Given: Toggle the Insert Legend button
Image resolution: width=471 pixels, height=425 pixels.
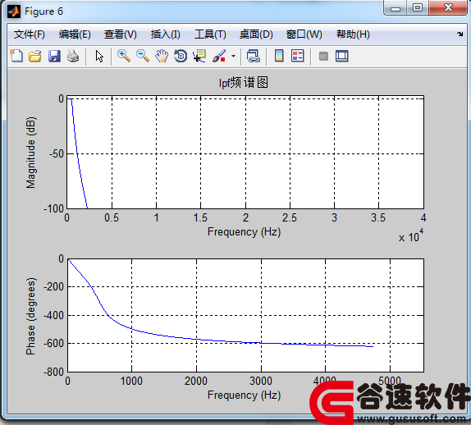Looking at the screenshot, I should (298, 56).
